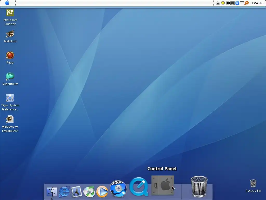This screenshot has height=200, width=266.
Task: Click the Microsoft Outlook icon label text
Action: (x=10, y=22)
